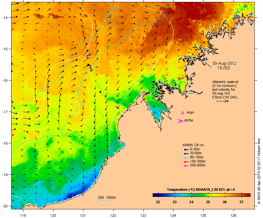This screenshot has height=218, width=263.
Task: Click longitude axis label 121
Action: [83, 215]
